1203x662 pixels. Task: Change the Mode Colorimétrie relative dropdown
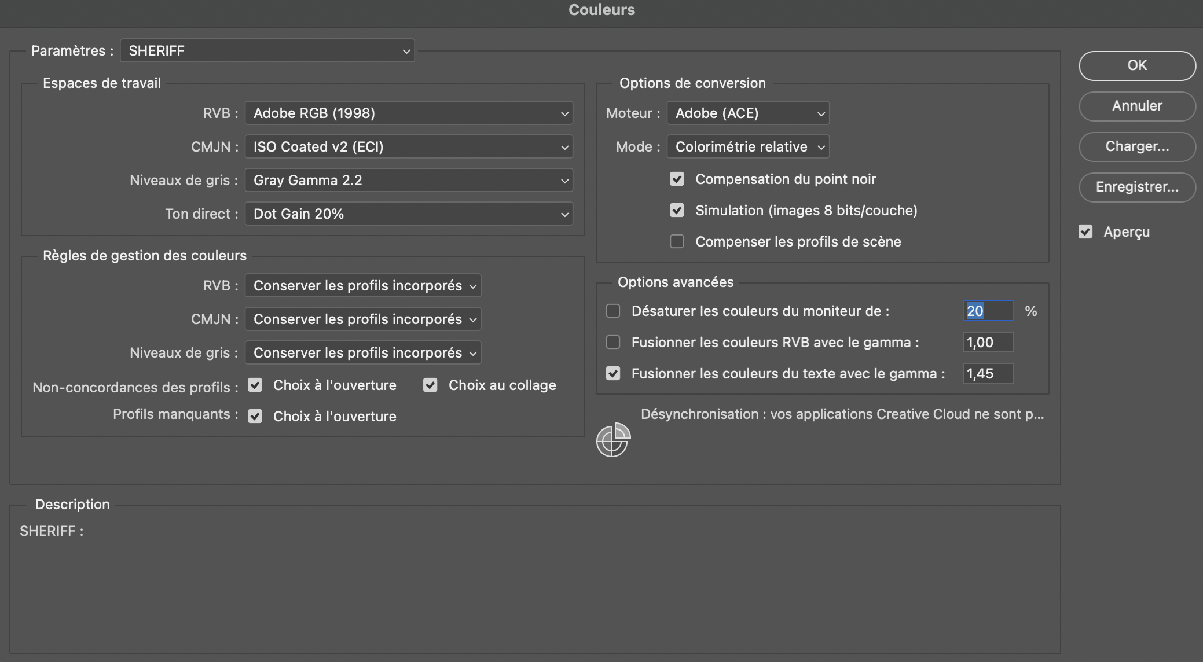pos(747,146)
